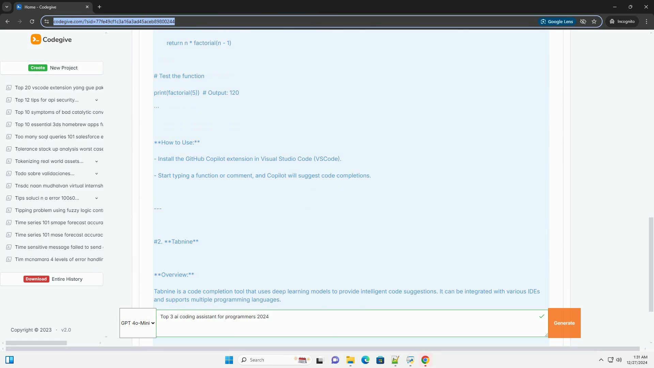Click icon beside Top 10 essential 3ds homebrew

pos(9,124)
